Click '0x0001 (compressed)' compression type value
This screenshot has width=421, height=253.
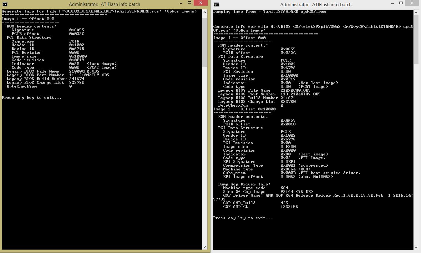[x=304, y=165]
